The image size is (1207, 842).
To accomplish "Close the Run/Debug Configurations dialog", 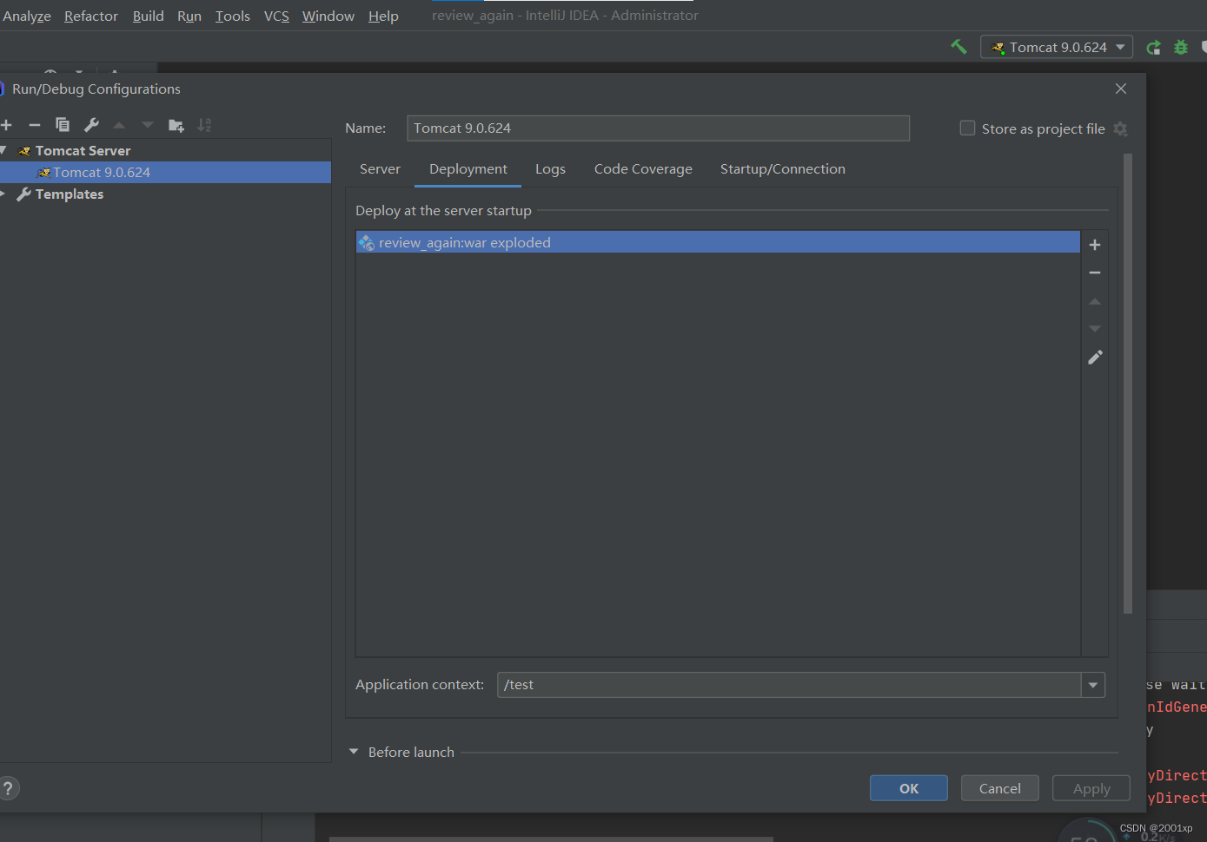I will (1121, 89).
